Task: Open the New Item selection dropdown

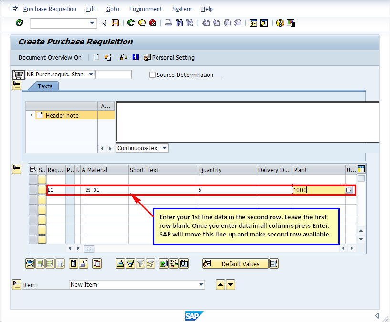Action: 201,285
